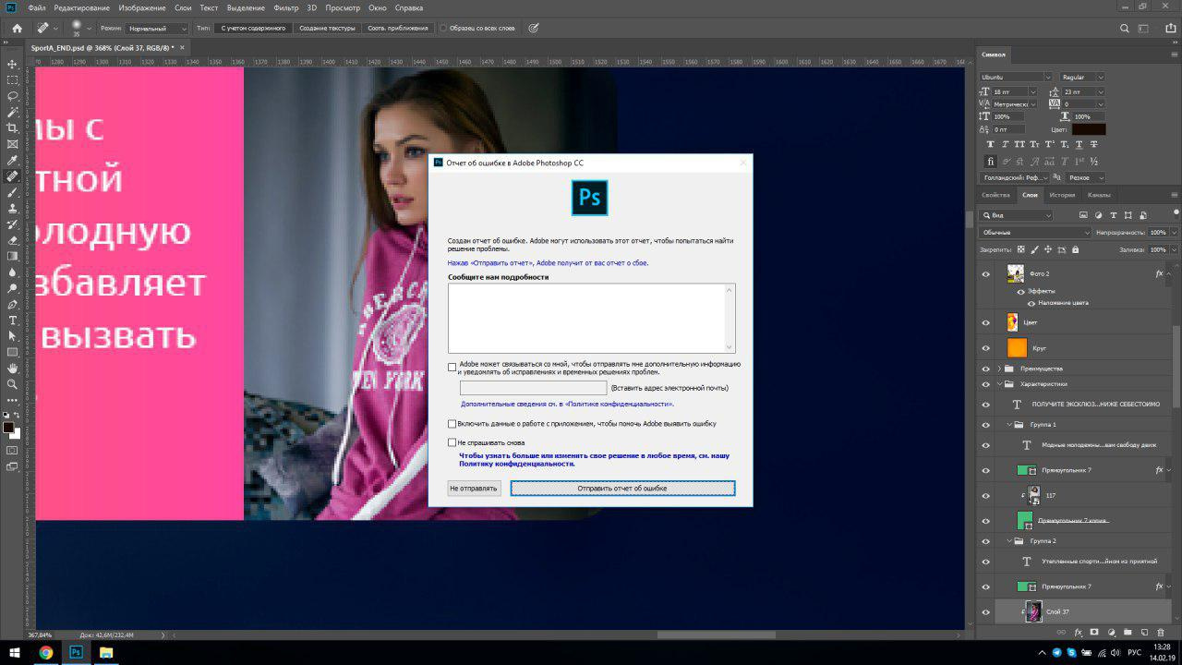Select the Move tool

13,64
